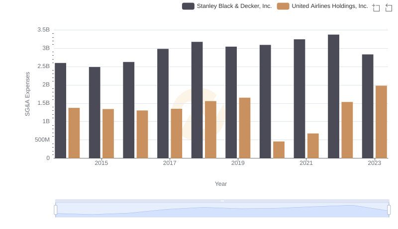Select Stanley Black & Decker 2020 bar
Image resolution: width=398 pixels, height=229 pixels.
[x=265, y=101]
